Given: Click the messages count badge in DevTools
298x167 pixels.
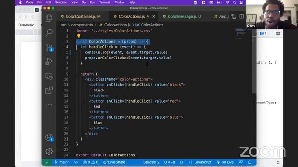Looking at the screenshot, I should point(263,33).
